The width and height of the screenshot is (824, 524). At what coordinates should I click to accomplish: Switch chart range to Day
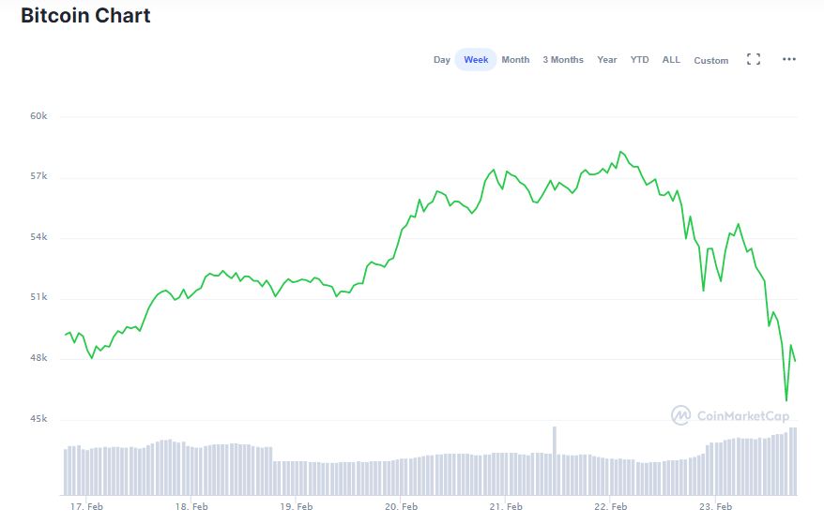click(441, 60)
